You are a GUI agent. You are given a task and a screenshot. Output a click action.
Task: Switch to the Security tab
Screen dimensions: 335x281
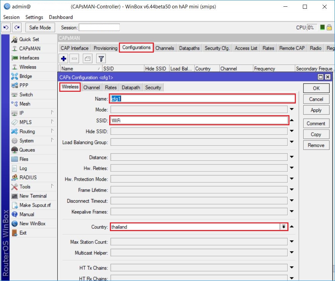tap(153, 87)
